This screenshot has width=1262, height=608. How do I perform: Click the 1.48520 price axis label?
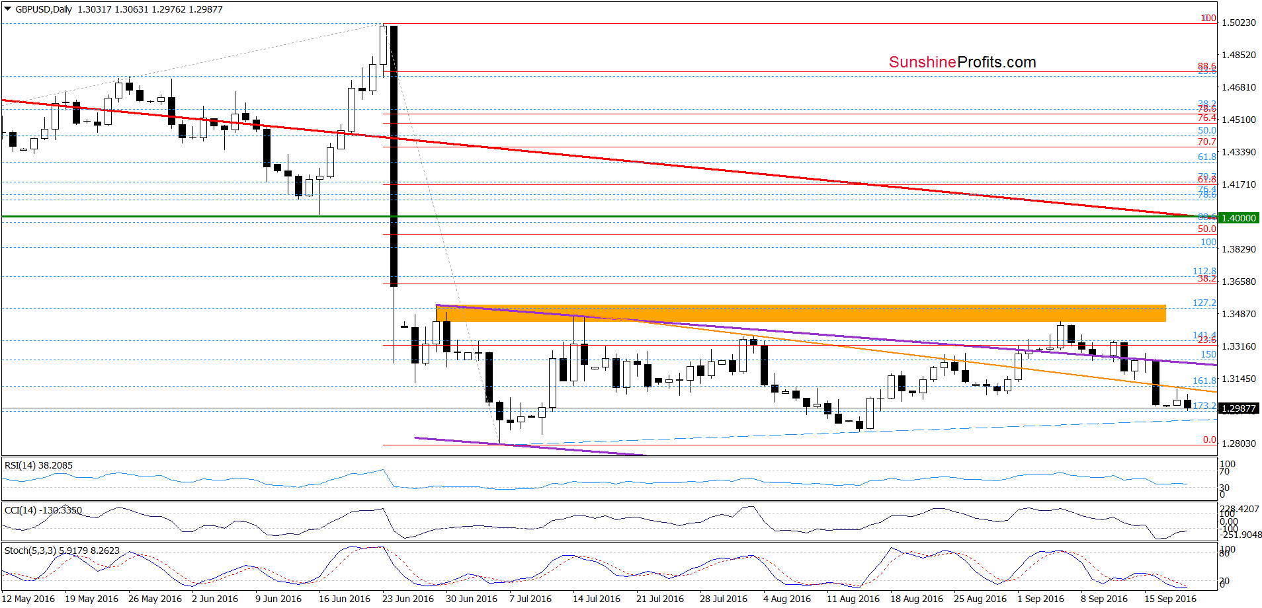1238,55
